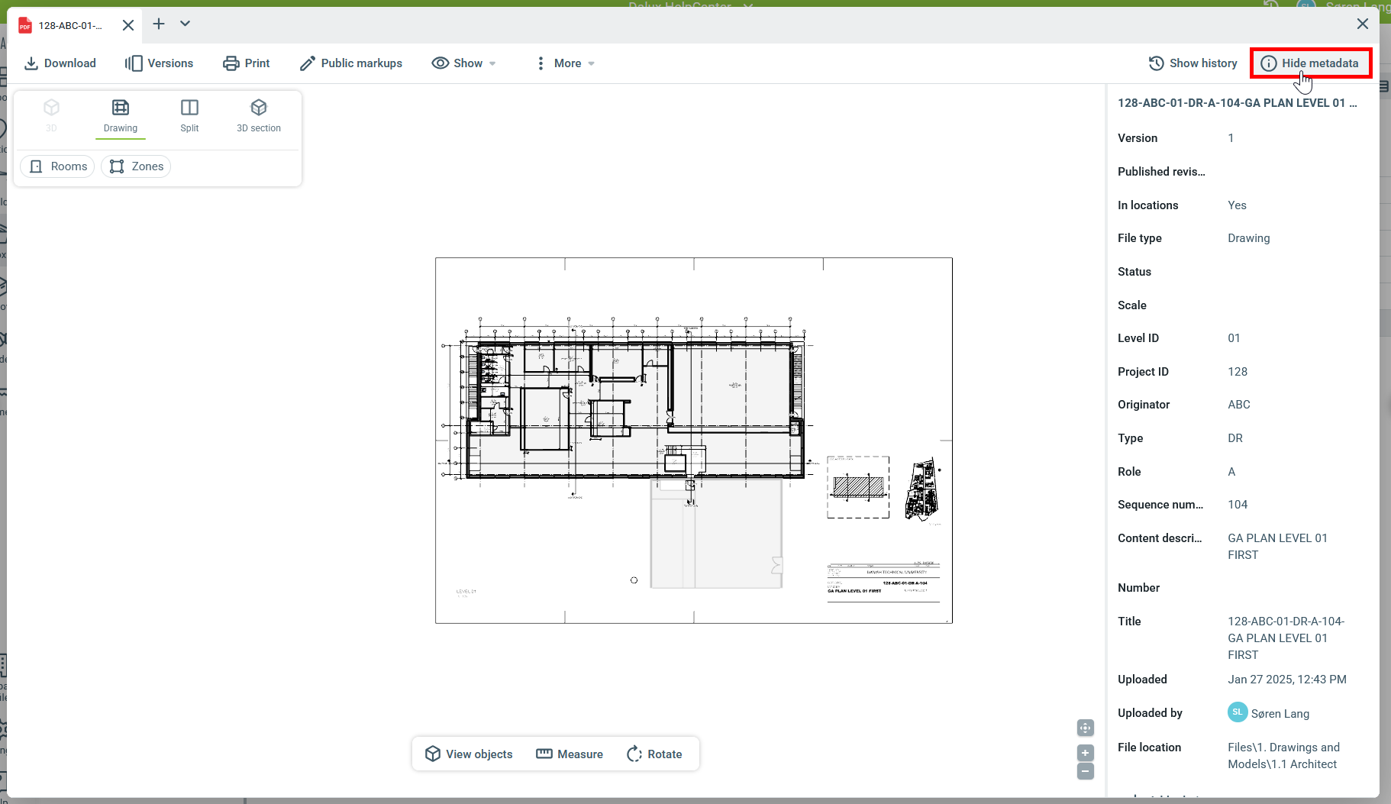Toggle the Rooms overlay
1391x804 pixels.
point(58,166)
